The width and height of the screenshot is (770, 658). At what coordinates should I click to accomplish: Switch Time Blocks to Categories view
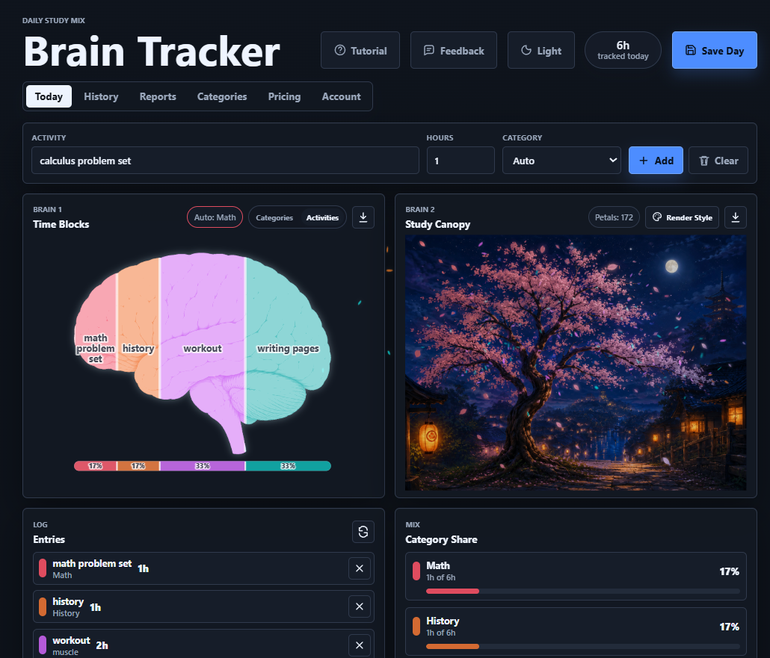tap(274, 217)
